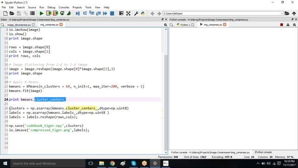Viewport: 298px width, 168px height.
Task: Open a file using the toolbar folder icon
Action: (x=12, y=14)
